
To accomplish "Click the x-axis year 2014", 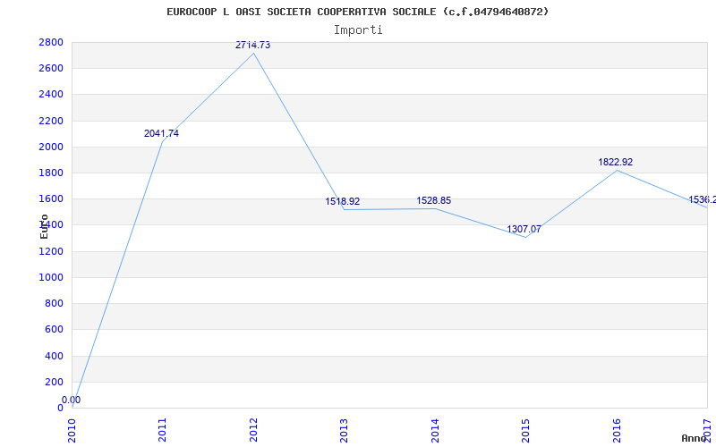I will pyautogui.click(x=435, y=431).
